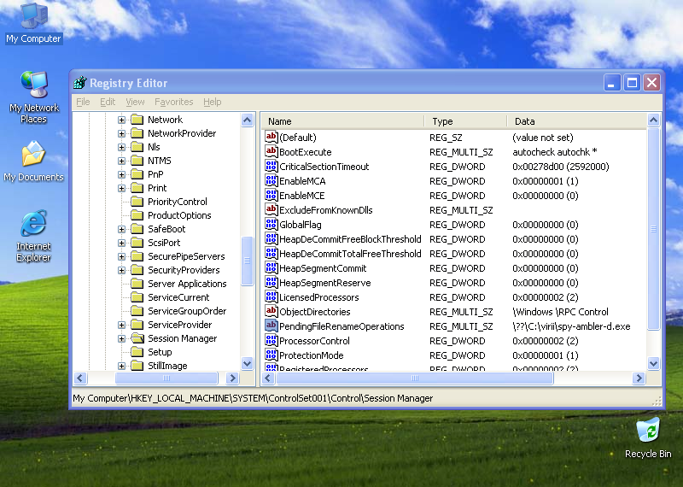Sort values by the Name column
Screen dimensions: 683x487
(x=343, y=121)
